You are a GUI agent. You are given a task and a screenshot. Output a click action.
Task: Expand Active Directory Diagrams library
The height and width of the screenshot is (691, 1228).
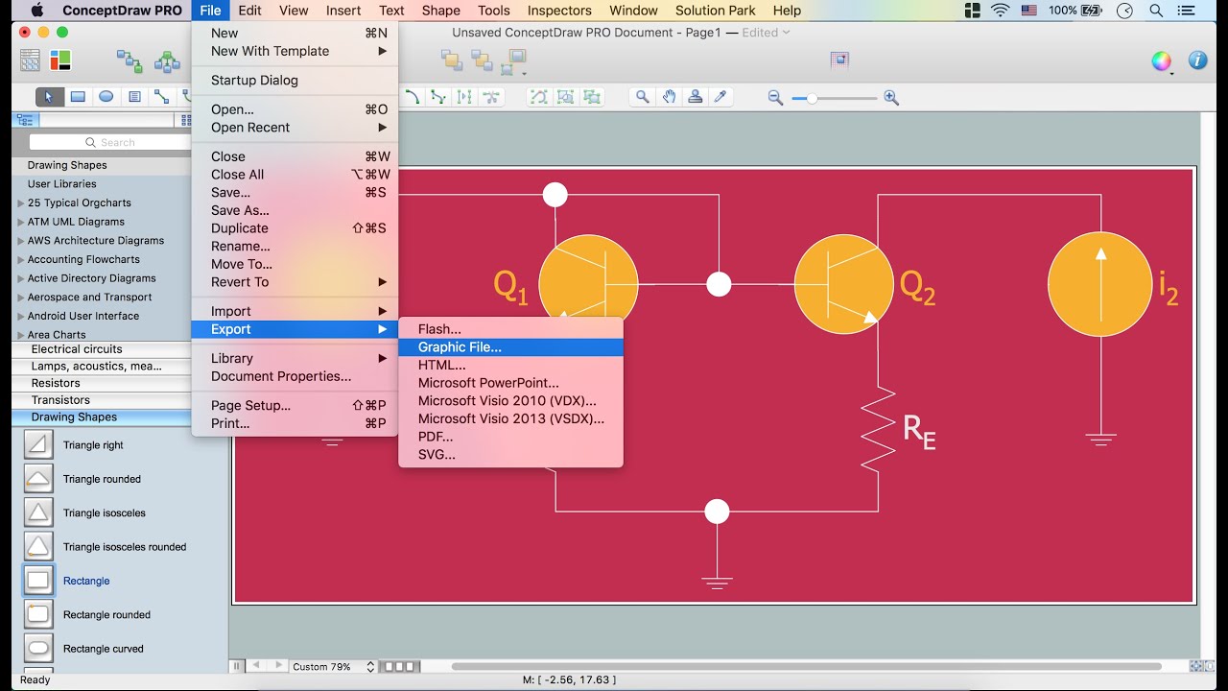pos(21,278)
